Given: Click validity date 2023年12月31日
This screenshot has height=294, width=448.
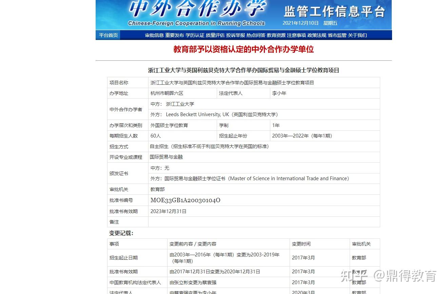Looking at the screenshot, I should [x=168, y=211].
